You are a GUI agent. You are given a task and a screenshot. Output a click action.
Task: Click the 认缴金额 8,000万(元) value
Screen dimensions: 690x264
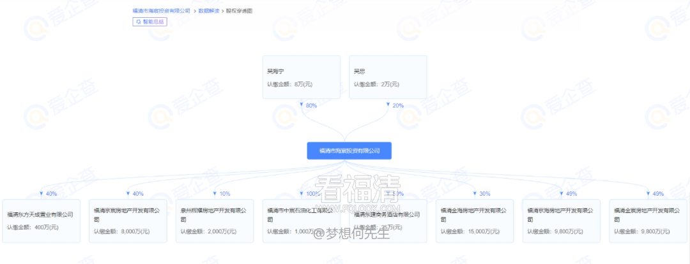pyautogui.click(x=121, y=231)
